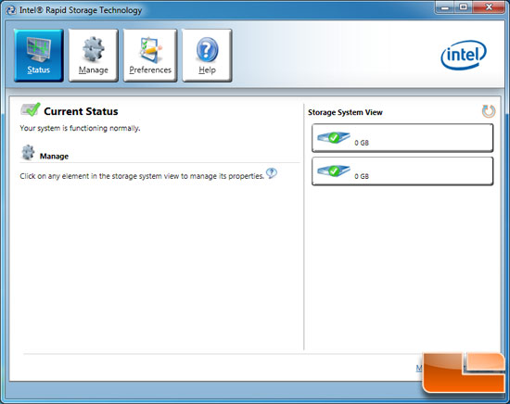Close the Intel Rapid Storage window

[x=489, y=7]
